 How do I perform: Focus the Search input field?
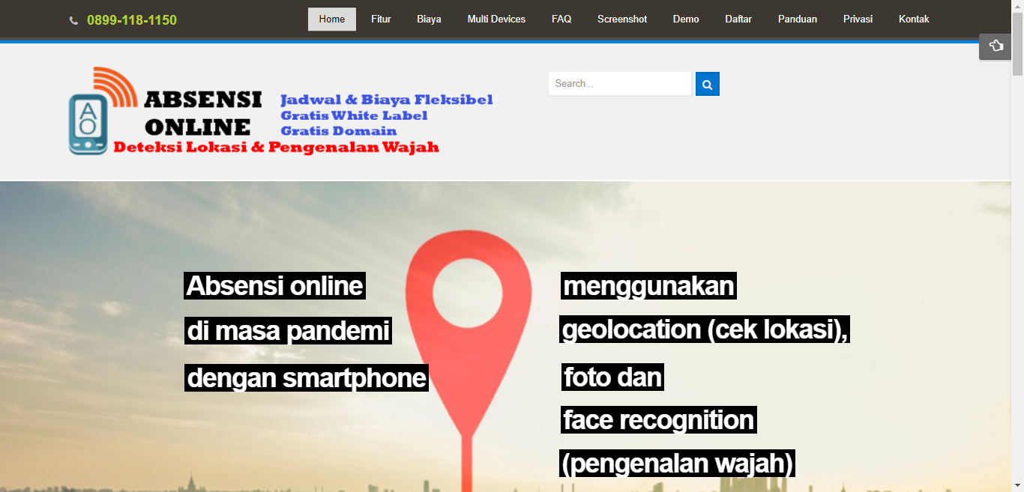[x=620, y=84]
